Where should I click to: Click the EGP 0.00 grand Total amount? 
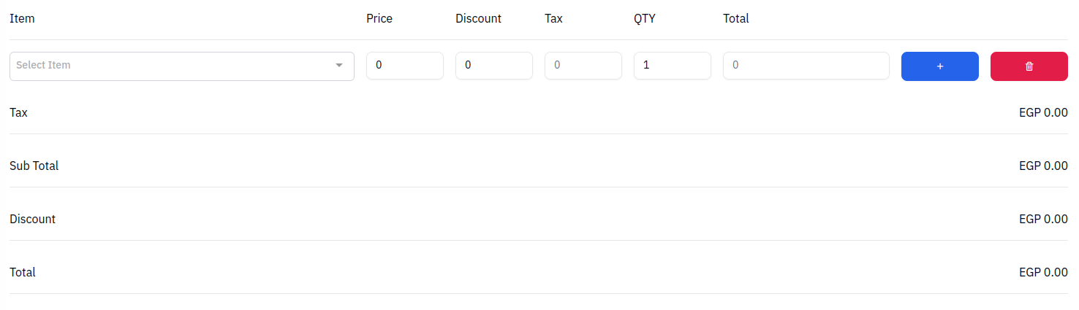(x=1043, y=272)
